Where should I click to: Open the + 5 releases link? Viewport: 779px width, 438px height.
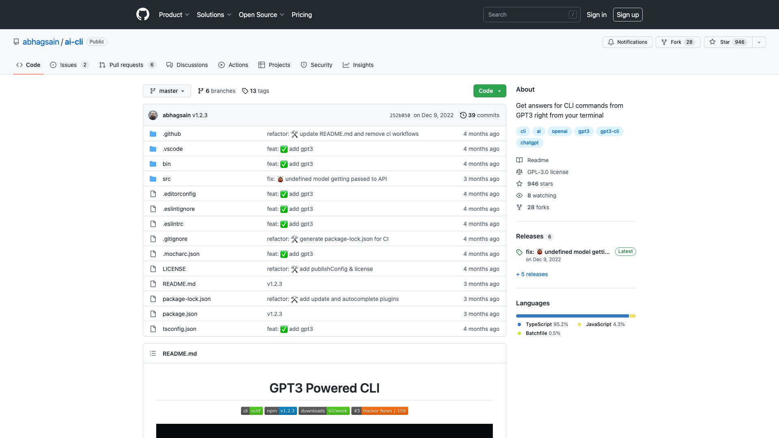click(532, 274)
